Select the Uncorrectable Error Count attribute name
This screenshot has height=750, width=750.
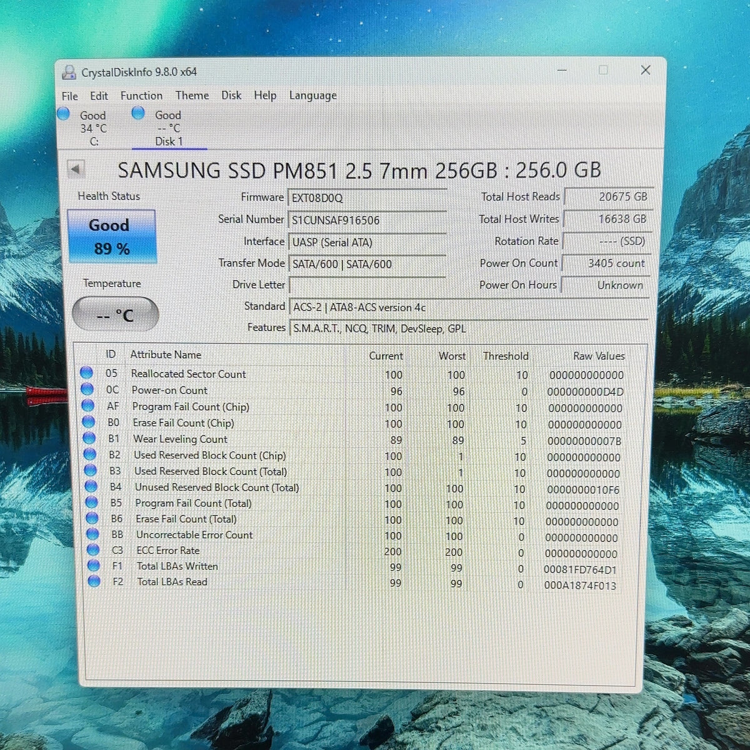tap(194, 535)
